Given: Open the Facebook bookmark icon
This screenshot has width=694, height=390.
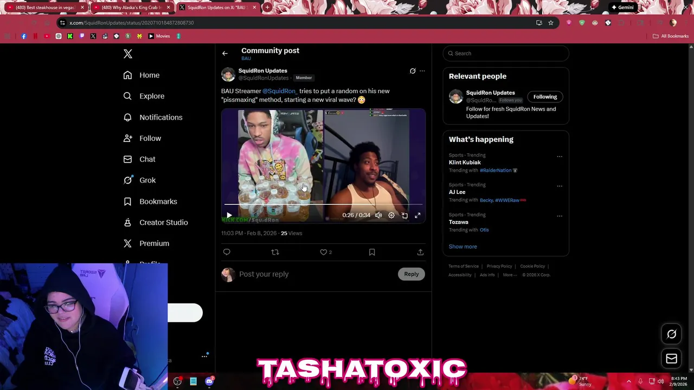Looking at the screenshot, I should (x=24, y=36).
